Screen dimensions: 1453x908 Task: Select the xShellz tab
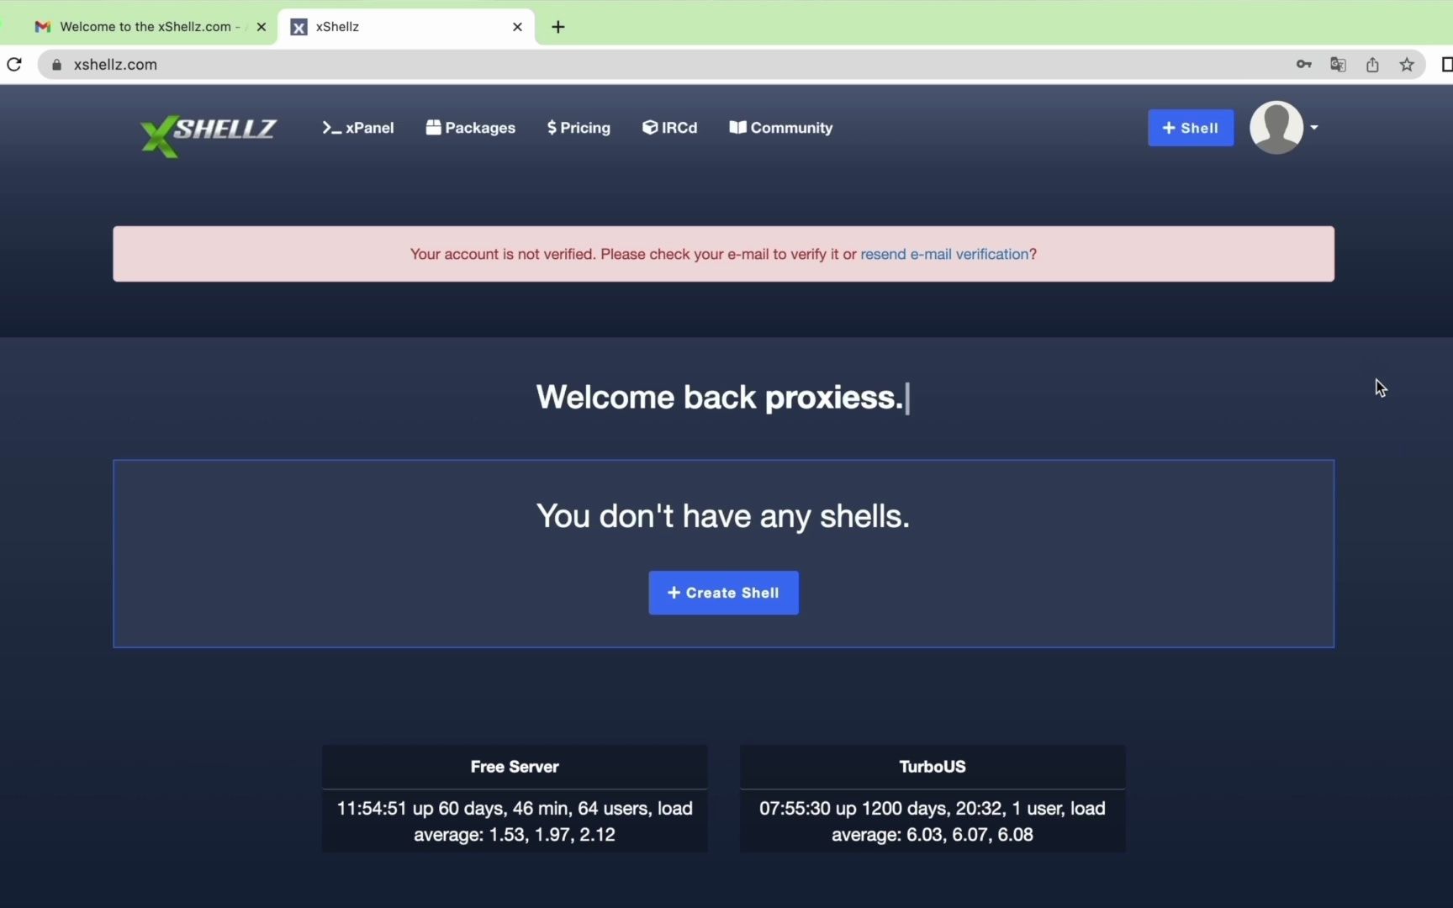[405, 27]
